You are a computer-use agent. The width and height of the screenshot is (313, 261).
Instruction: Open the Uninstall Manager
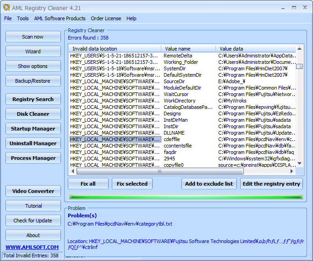click(x=33, y=143)
